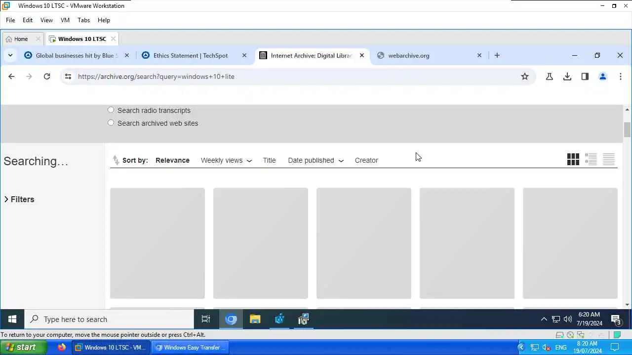Select Windows Easy Transfer host taskbar button

[191, 348]
